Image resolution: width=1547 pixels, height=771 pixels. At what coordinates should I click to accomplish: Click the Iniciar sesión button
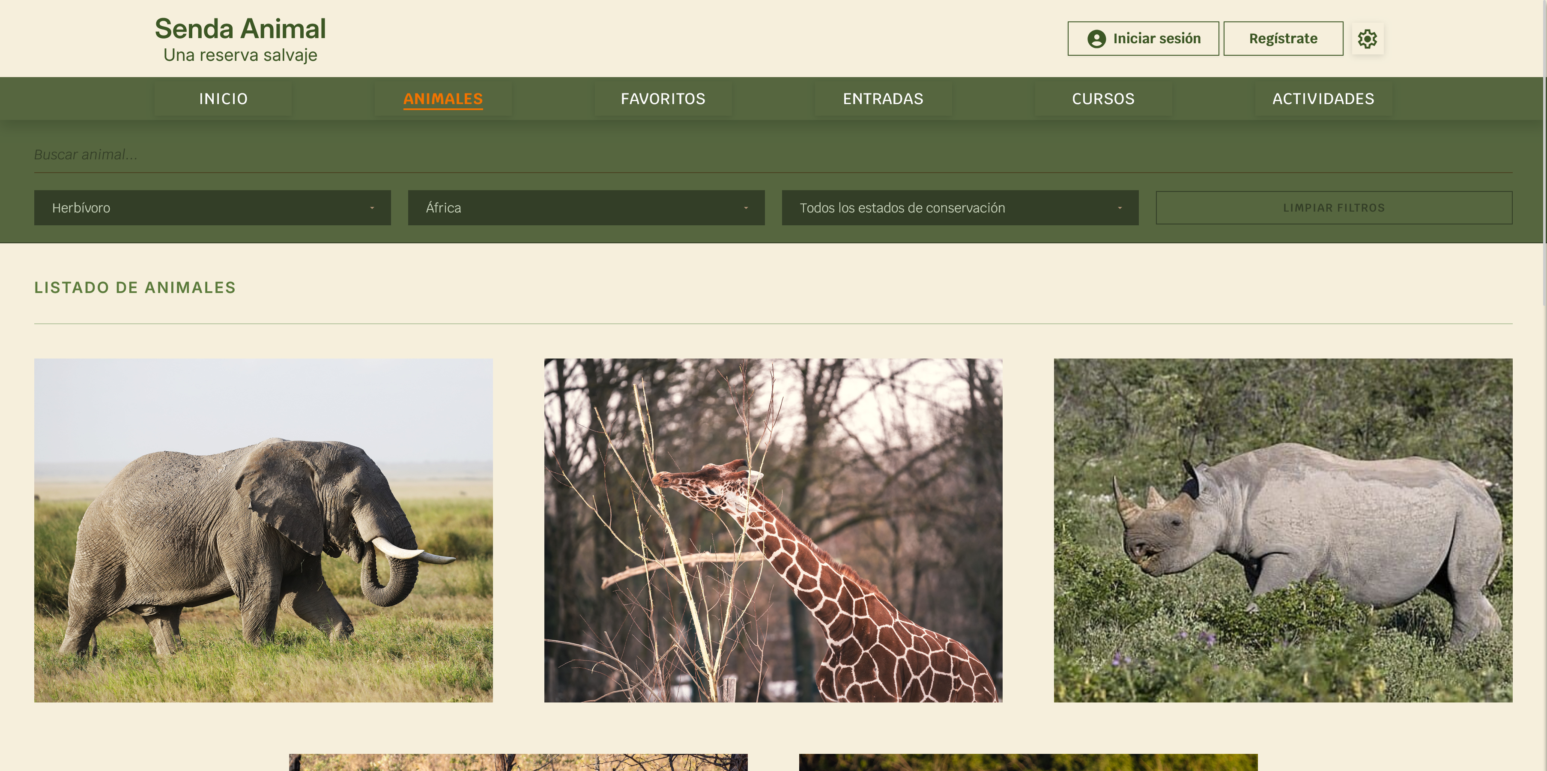[1143, 39]
